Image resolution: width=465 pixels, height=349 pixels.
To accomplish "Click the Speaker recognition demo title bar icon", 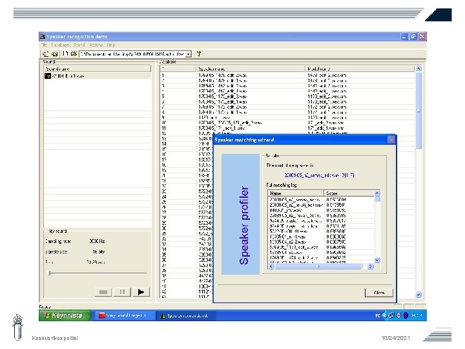I will (43, 36).
